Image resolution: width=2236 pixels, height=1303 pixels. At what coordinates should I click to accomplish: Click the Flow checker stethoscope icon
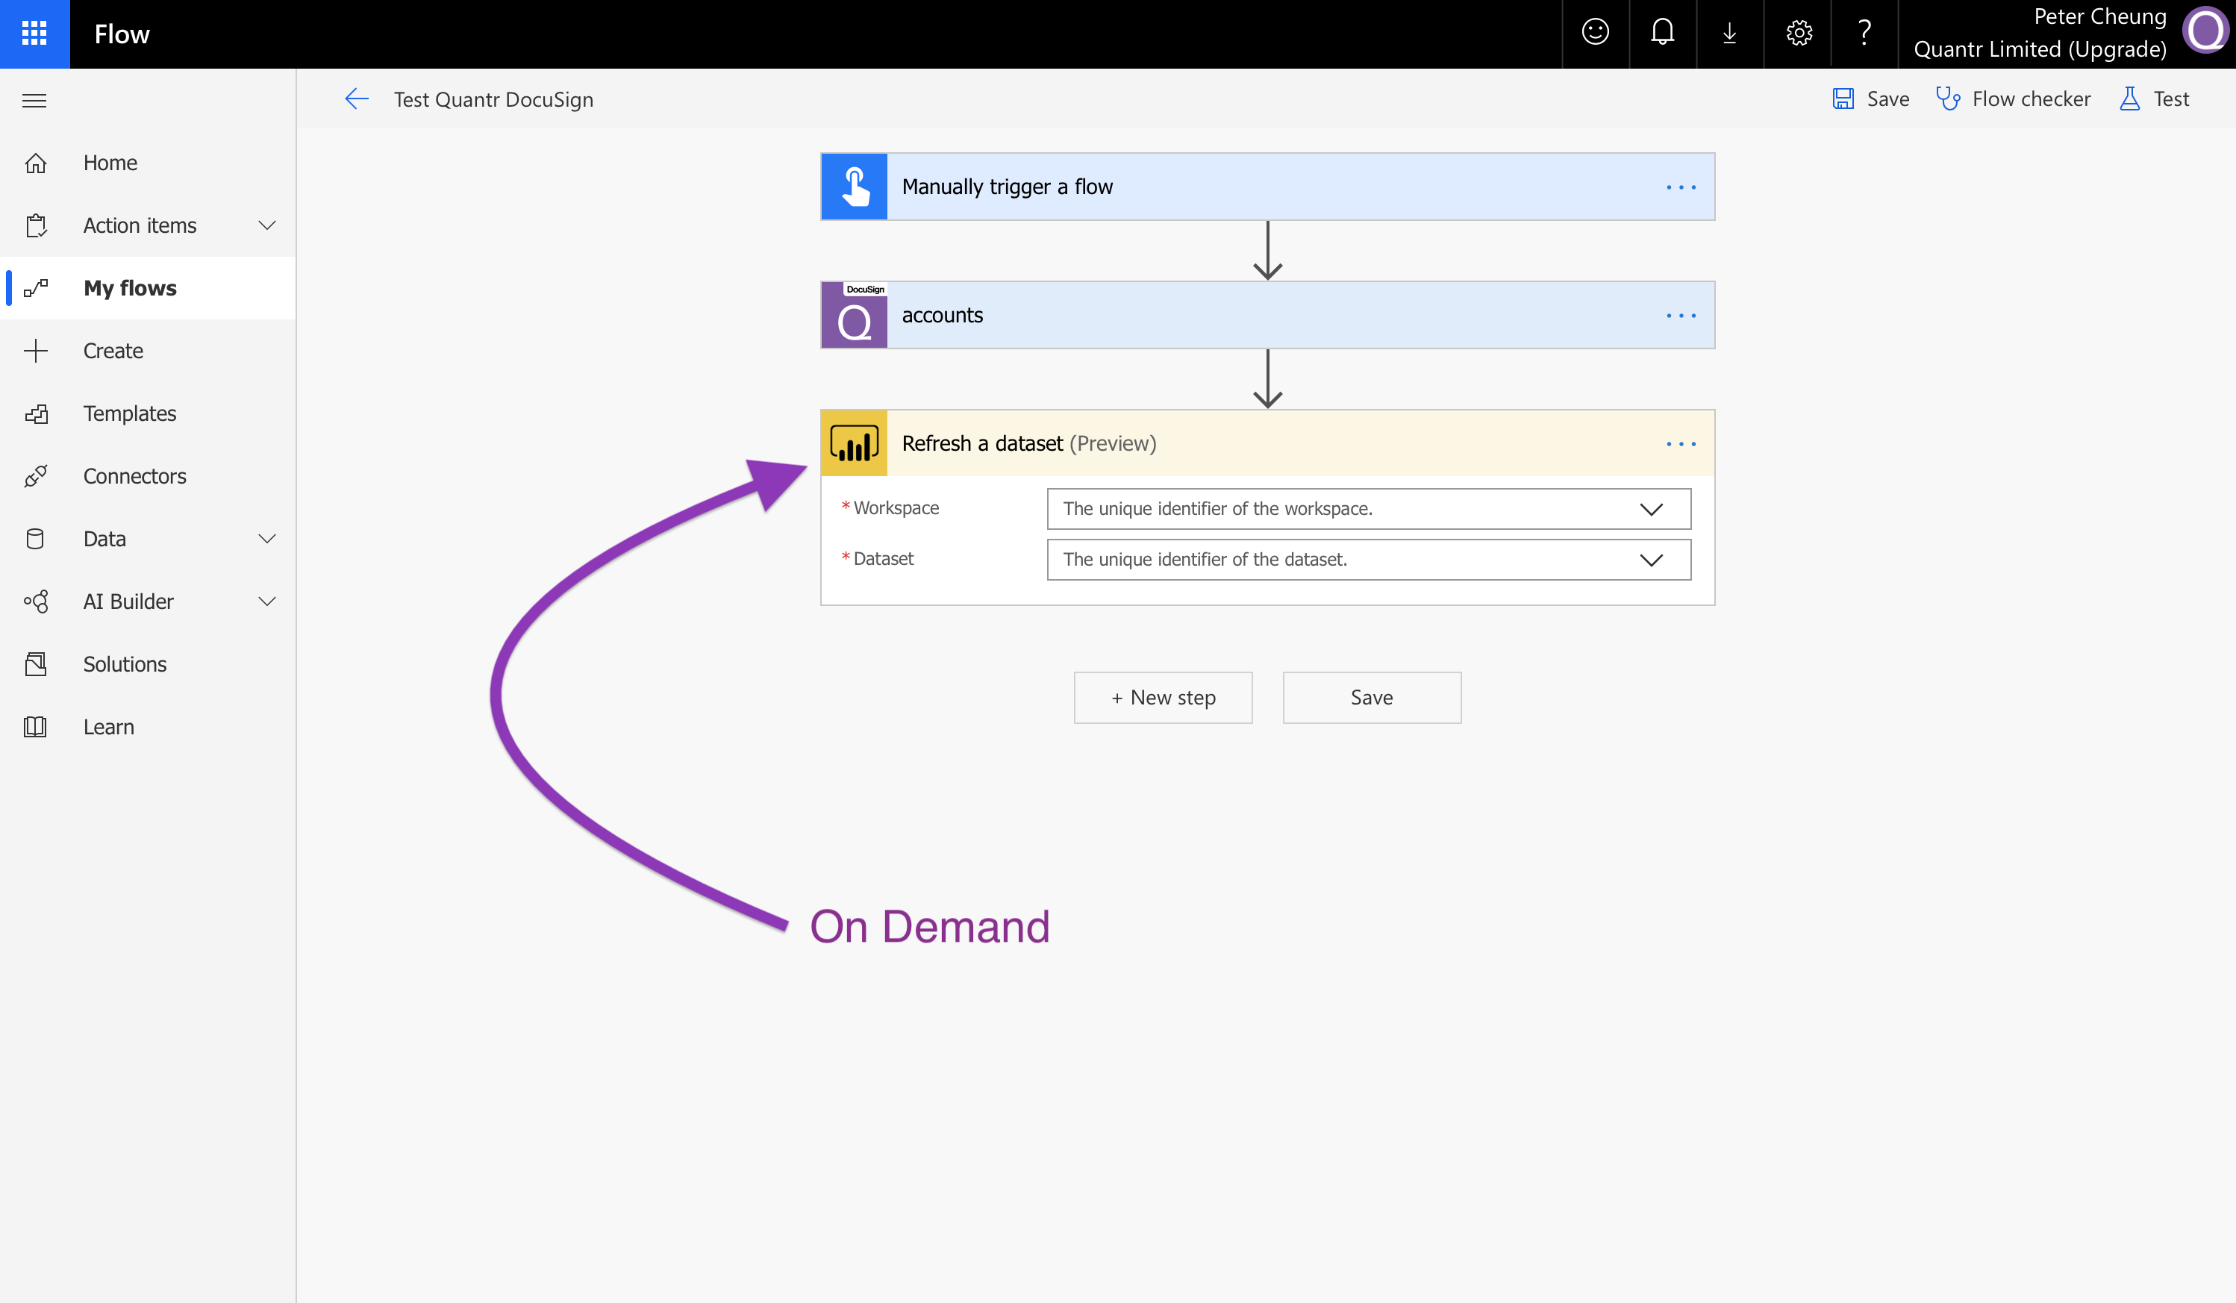point(1948,99)
